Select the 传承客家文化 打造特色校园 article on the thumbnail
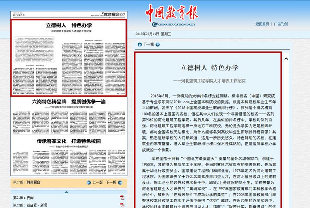 69,156
